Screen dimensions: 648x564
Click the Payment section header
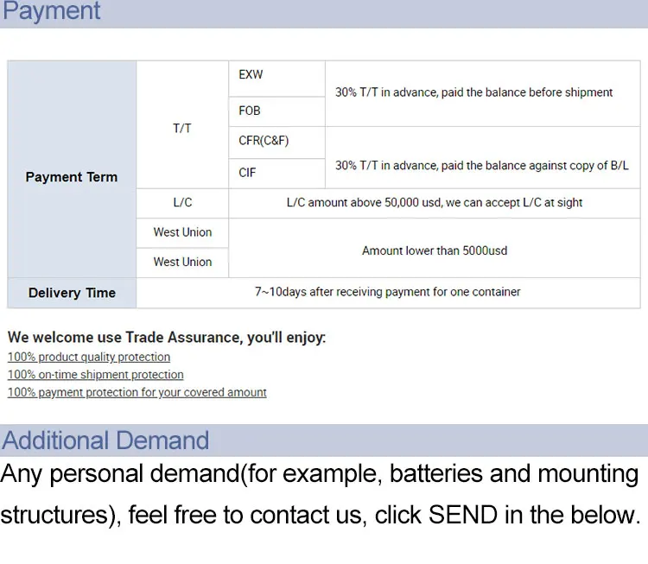(52, 12)
